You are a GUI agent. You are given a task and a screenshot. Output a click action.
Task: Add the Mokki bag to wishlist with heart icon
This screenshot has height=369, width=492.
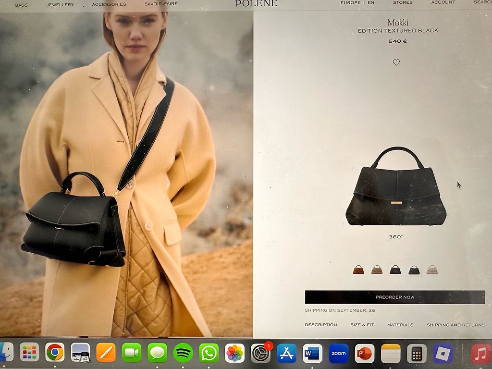pyautogui.click(x=396, y=62)
